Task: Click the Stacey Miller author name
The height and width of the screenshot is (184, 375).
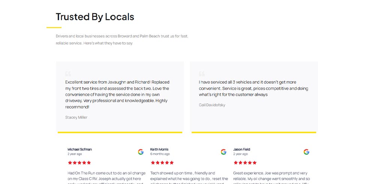Action: 76,117
